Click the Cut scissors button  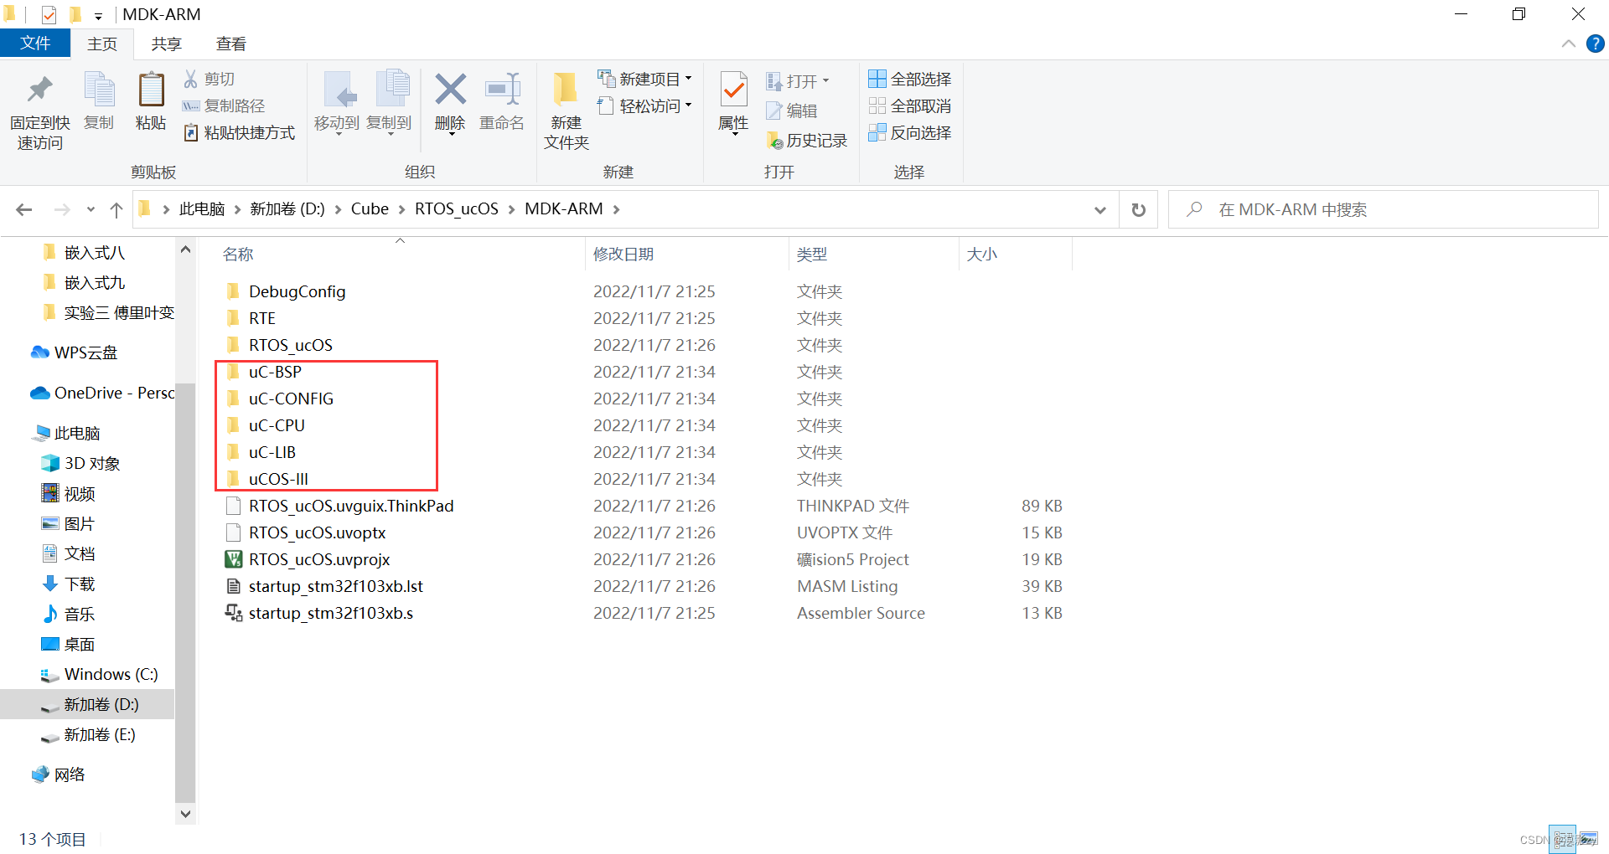(210, 79)
